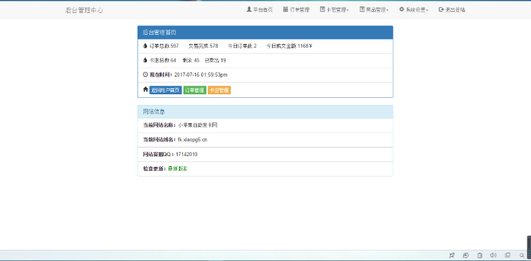Click the 已卖出:19 statistic
The width and height of the screenshot is (531, 261).
(x=215, y=61)
